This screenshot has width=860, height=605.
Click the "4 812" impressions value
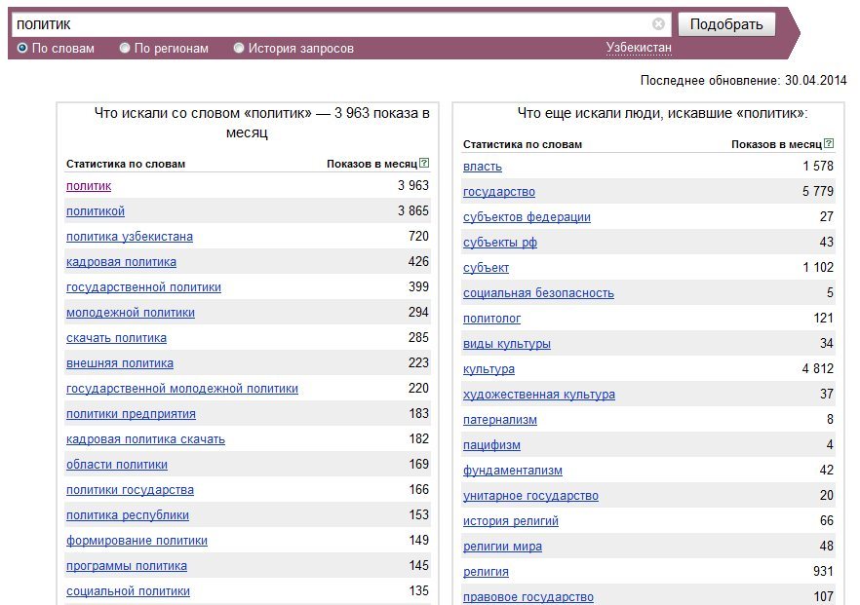(817, 368)
